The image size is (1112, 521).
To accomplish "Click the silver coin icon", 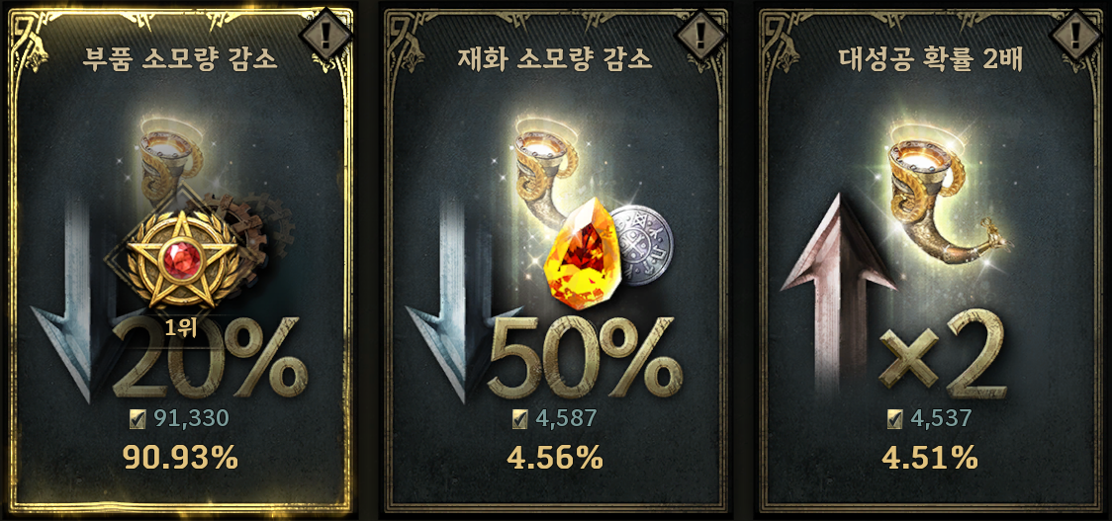I will pos(644,246).
